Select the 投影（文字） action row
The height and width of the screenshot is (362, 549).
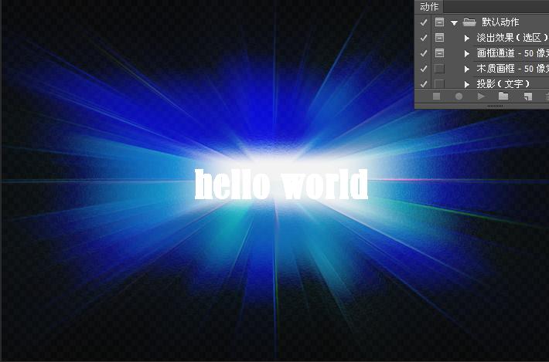click(503, 84)
